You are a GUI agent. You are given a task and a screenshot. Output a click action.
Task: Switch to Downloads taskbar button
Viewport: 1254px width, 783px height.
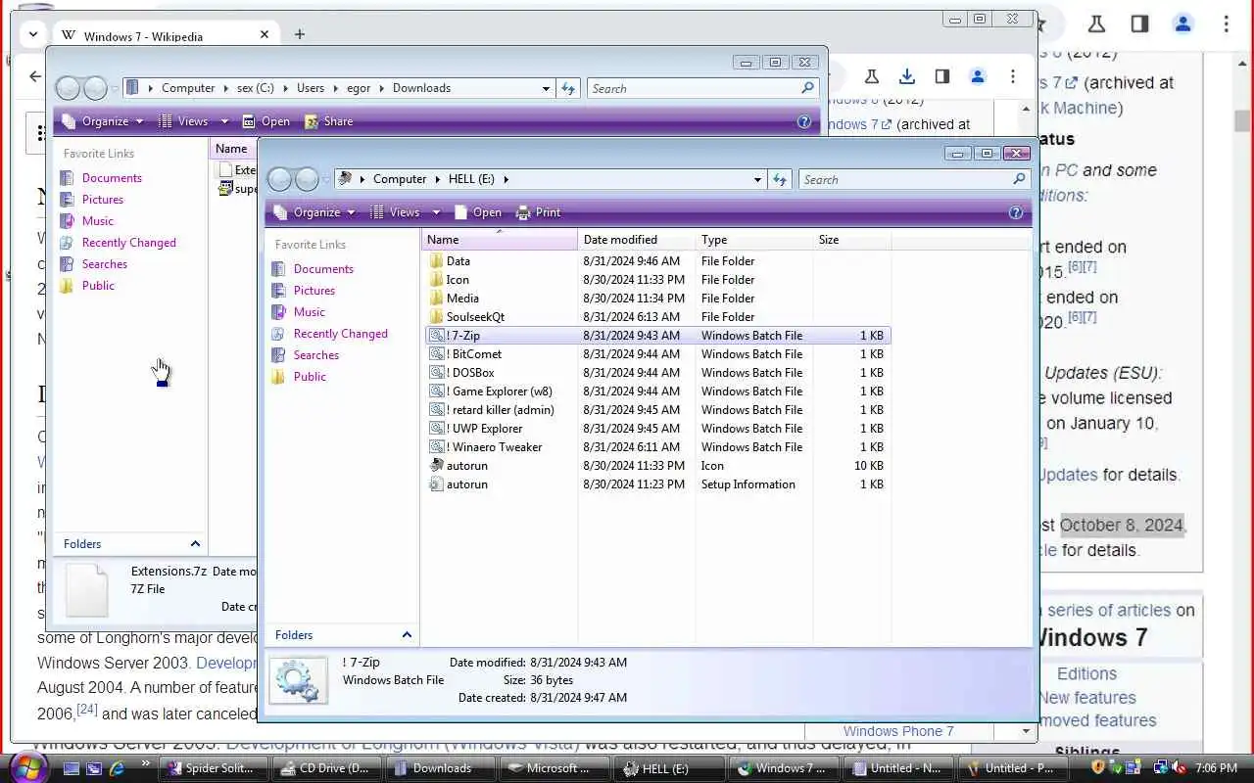click(440, 768)
